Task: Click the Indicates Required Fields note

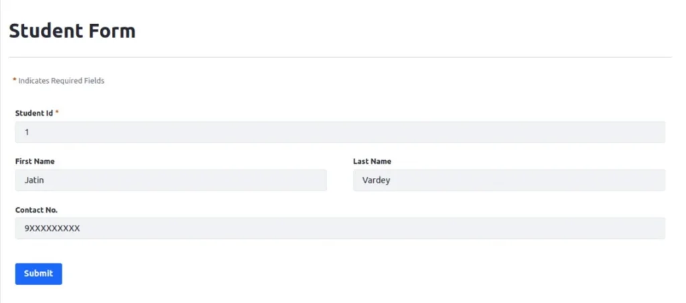Action: 61,81
